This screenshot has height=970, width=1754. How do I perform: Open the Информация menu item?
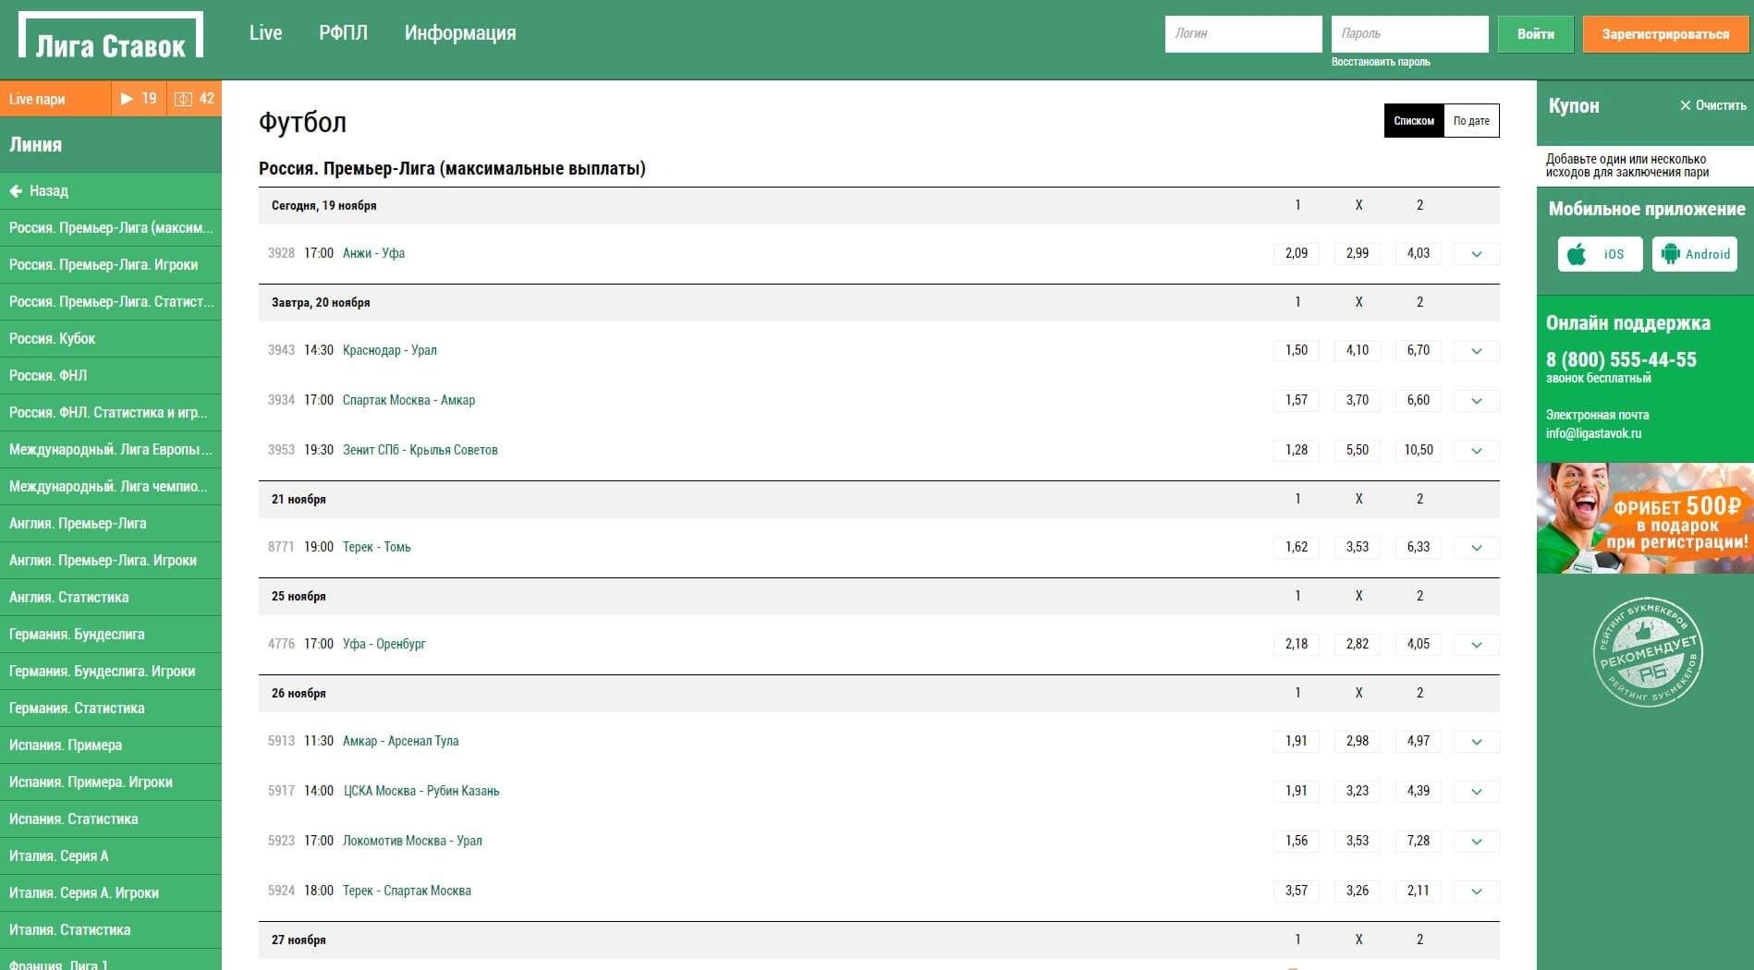point(460,33)
